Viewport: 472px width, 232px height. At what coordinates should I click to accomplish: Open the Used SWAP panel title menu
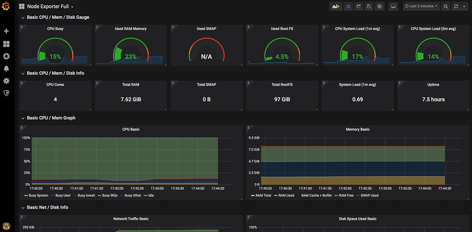tap(206, 29)
